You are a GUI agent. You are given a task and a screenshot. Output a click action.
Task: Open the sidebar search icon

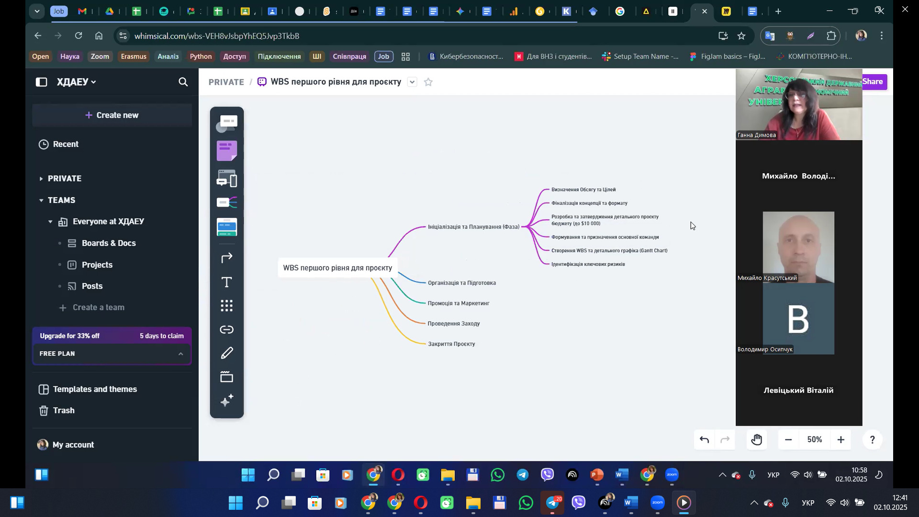tap(183, 82)
